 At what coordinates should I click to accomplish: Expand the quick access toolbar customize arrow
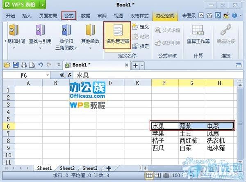(x=59, y=65)
